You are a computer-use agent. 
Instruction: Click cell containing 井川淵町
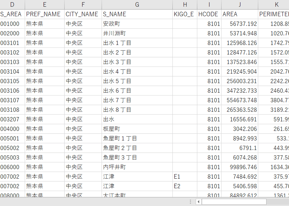click(137, 33)
